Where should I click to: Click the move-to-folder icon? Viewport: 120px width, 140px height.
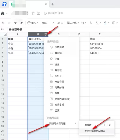pos(38,13)
